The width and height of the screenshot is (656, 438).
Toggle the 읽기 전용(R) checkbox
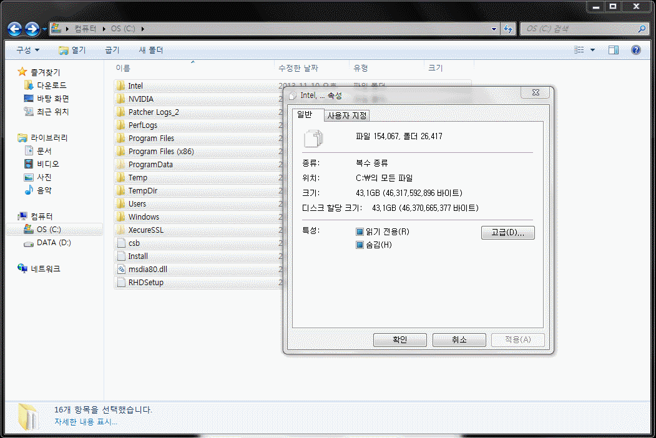tap(360, 232)
